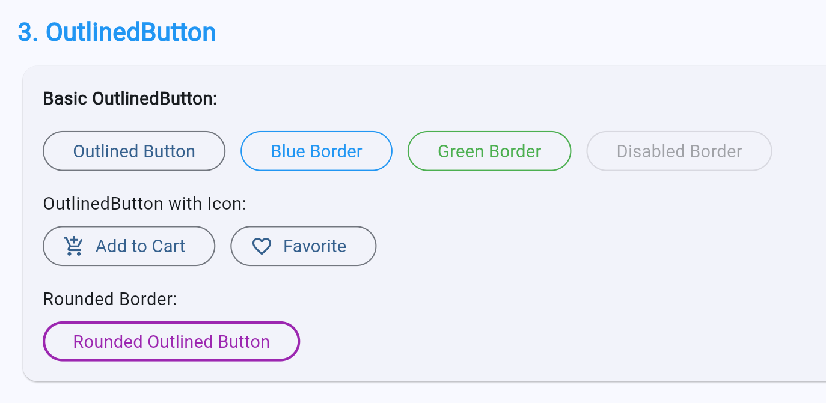
Task: Click the number "3." in the heading
Action: (28, 32)
